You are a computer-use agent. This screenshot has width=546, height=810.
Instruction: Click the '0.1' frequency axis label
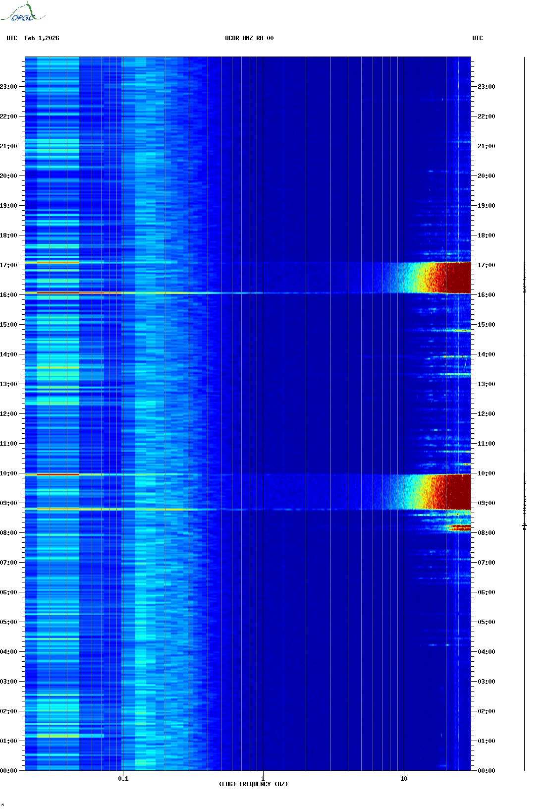(x=123, y=778)
